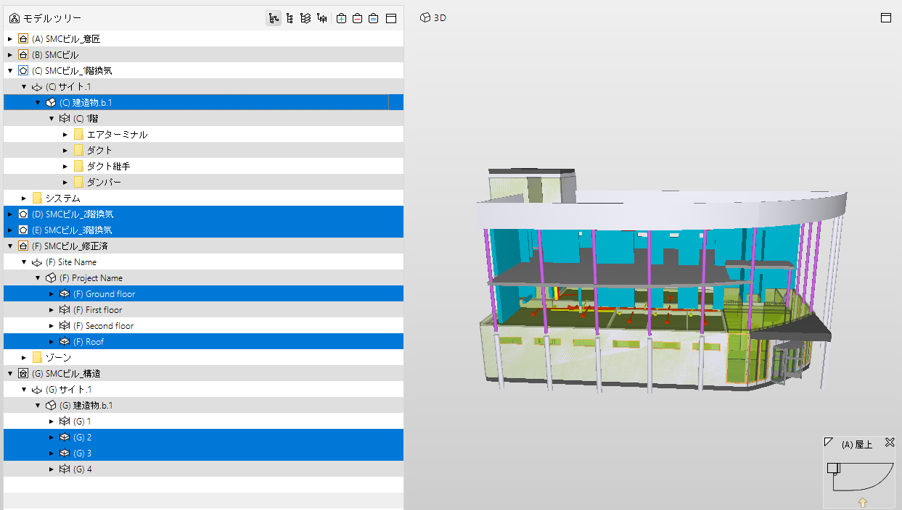Expand the (A) SMCビル_意匠 node

(x=10, y=38)
